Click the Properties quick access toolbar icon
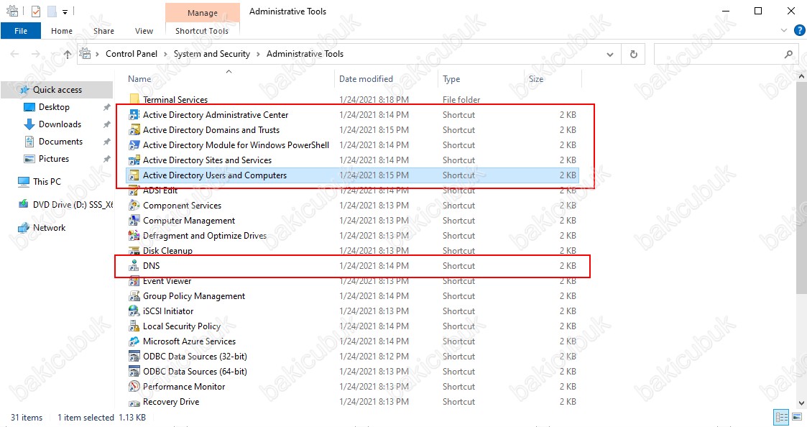The height and width of the screenshot is (427, 807). [x=35, y=12]
